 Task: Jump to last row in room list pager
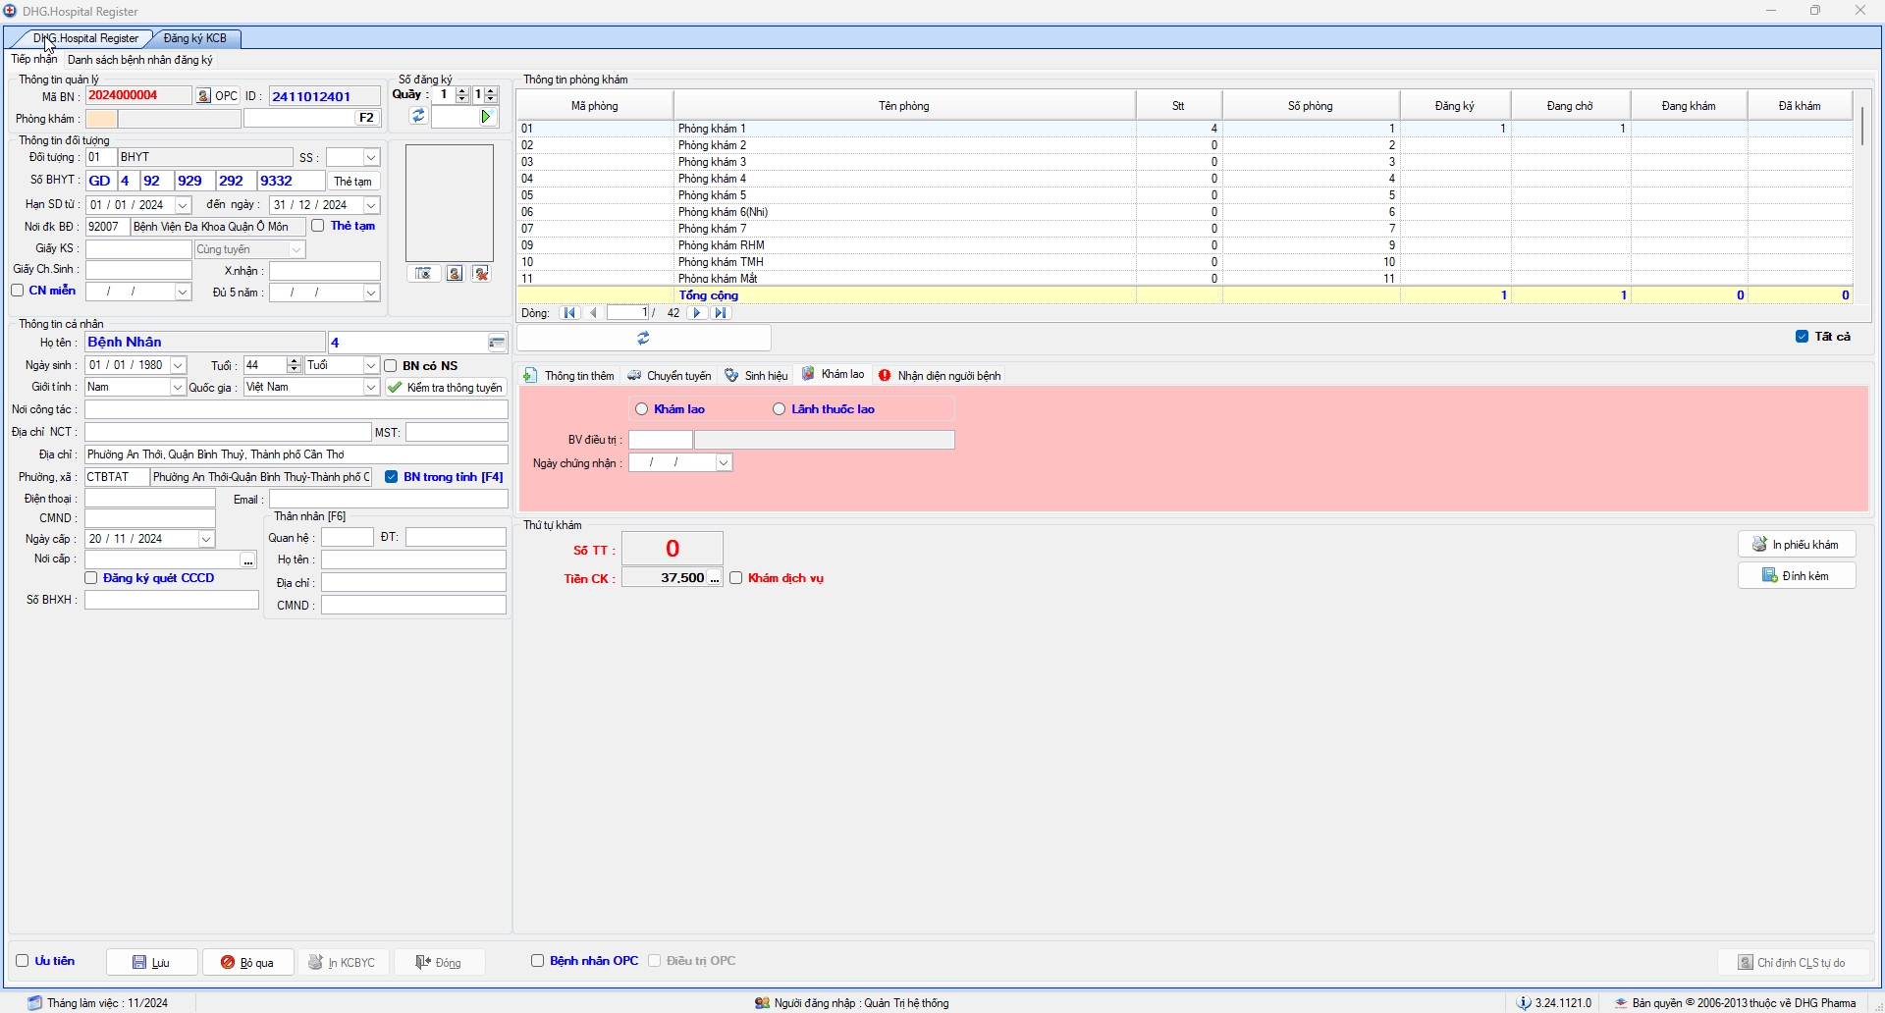(x=721, y=313)
